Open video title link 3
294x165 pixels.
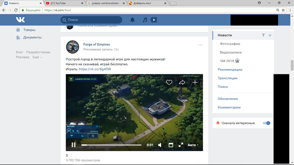(x=67, y=155)
